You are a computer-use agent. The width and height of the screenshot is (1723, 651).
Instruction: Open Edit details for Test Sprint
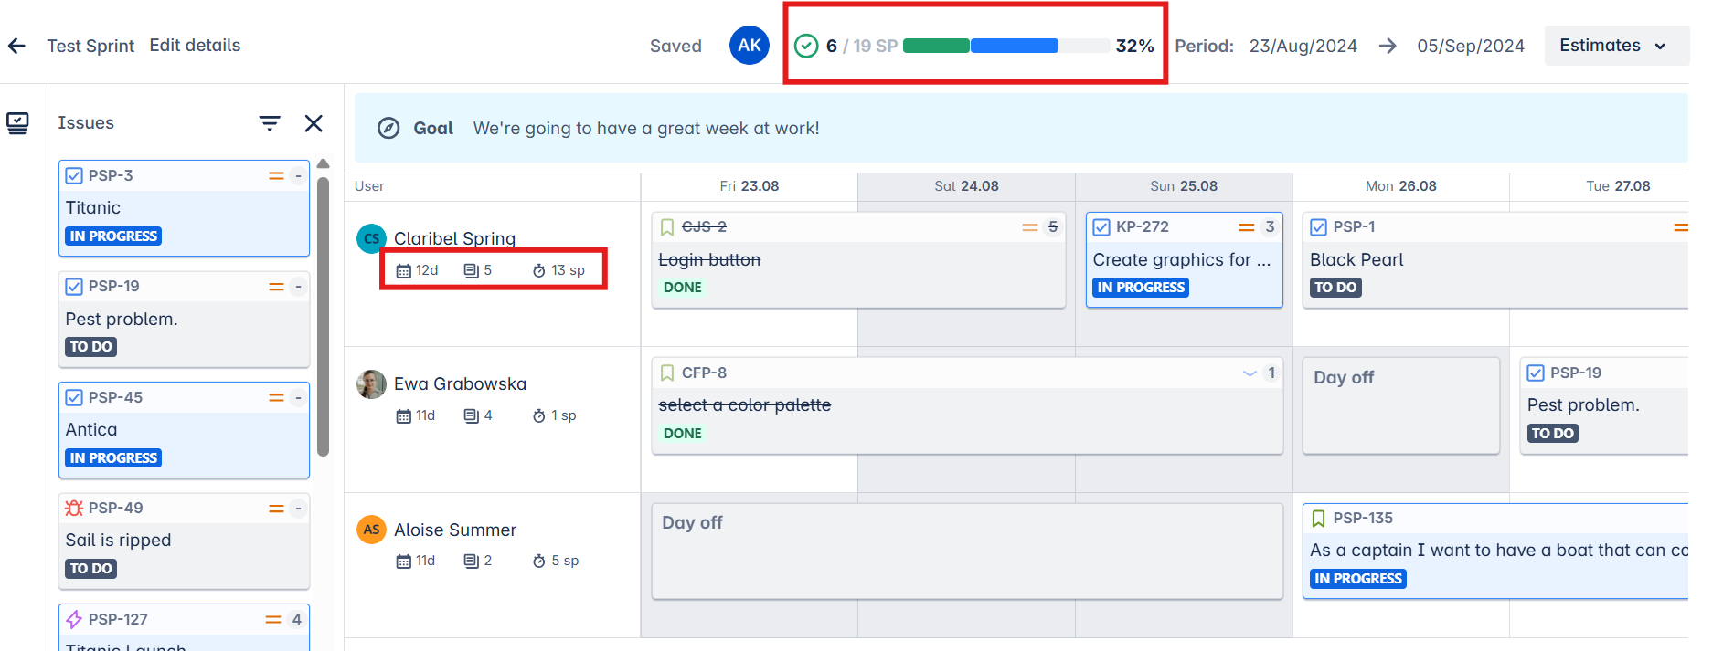pos(195,46)
